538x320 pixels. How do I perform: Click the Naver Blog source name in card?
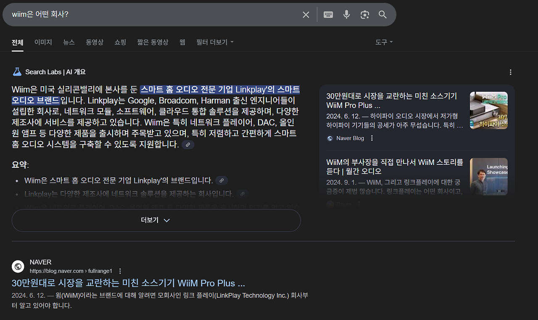coord(350,138)
